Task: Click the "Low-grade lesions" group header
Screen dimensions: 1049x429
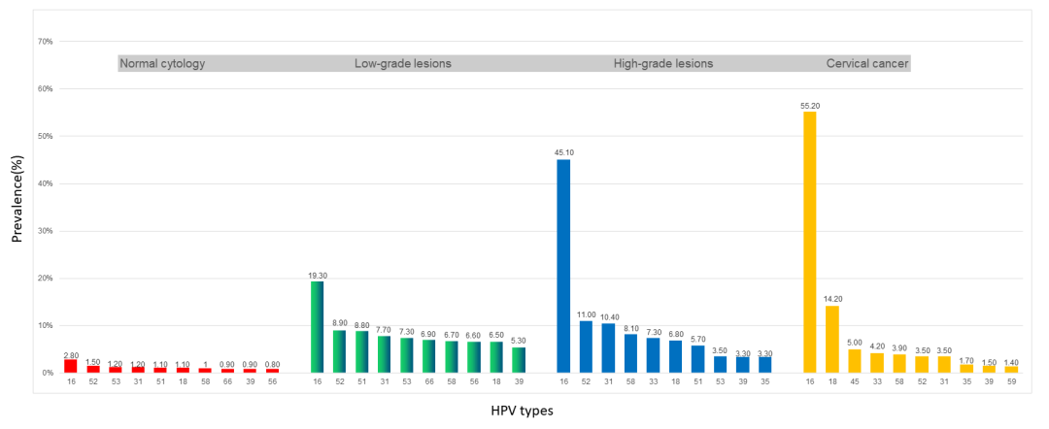Action: coord(403,64)
